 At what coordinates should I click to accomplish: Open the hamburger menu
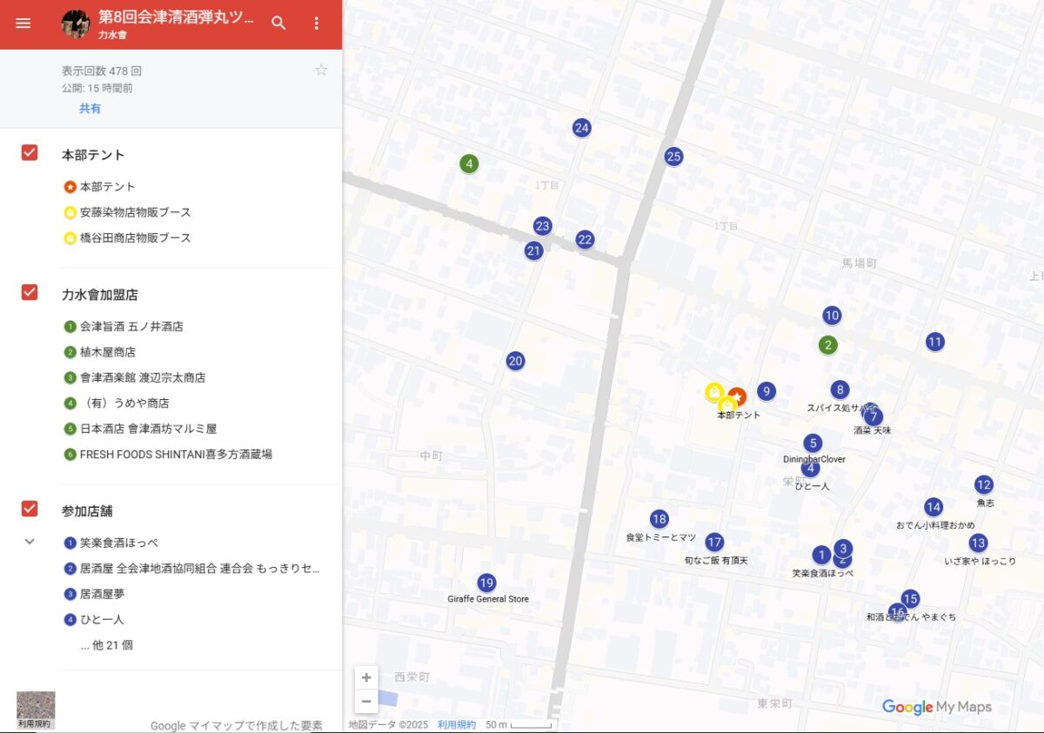23,23
